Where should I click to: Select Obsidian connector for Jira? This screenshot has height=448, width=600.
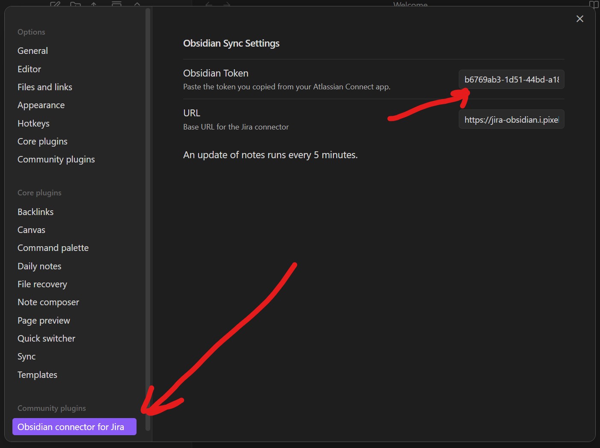pos(74,427)
